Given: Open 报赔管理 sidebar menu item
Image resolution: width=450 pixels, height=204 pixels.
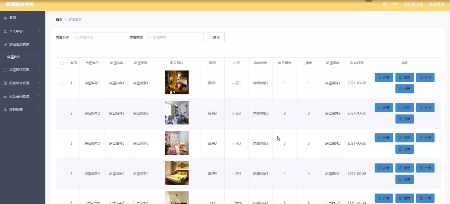Looking at the screenshot, I should (x=23, y=110).
